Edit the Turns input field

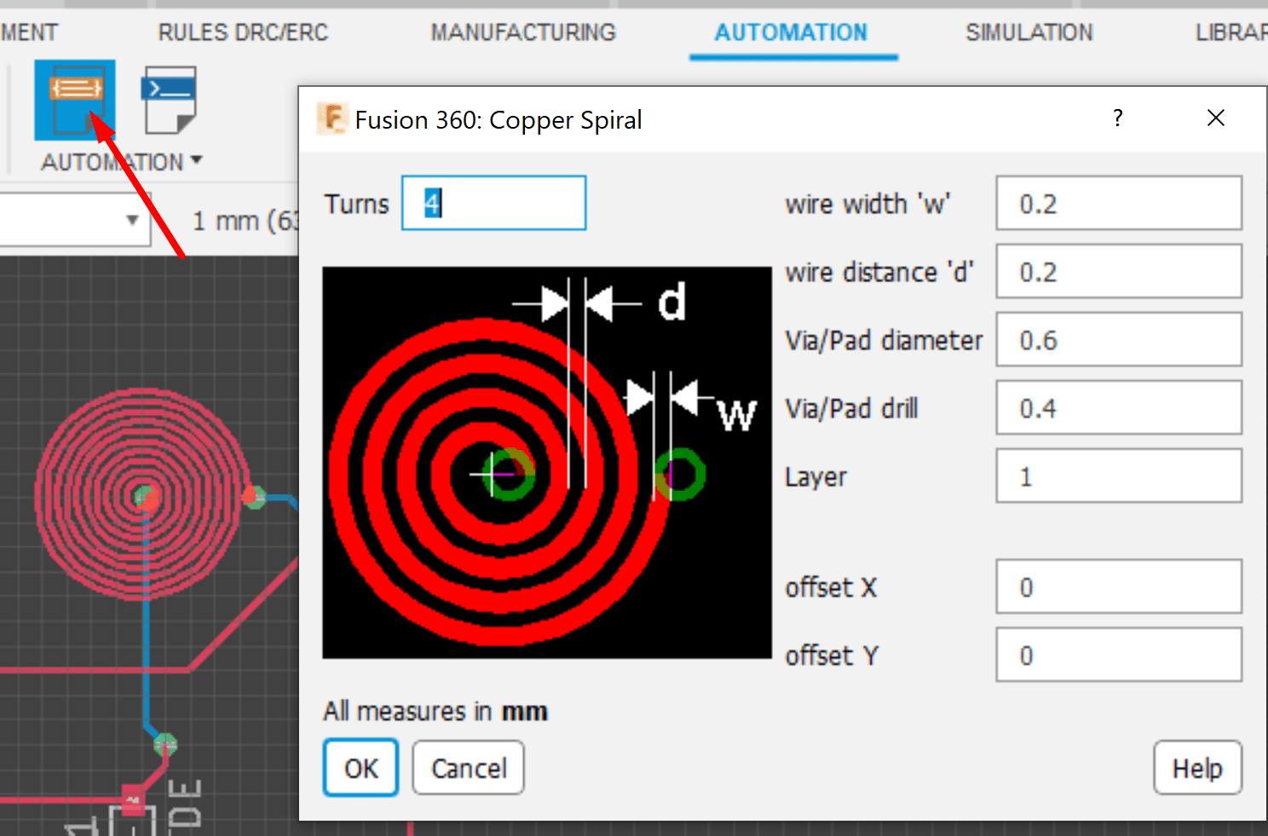(x=493, y=203)
